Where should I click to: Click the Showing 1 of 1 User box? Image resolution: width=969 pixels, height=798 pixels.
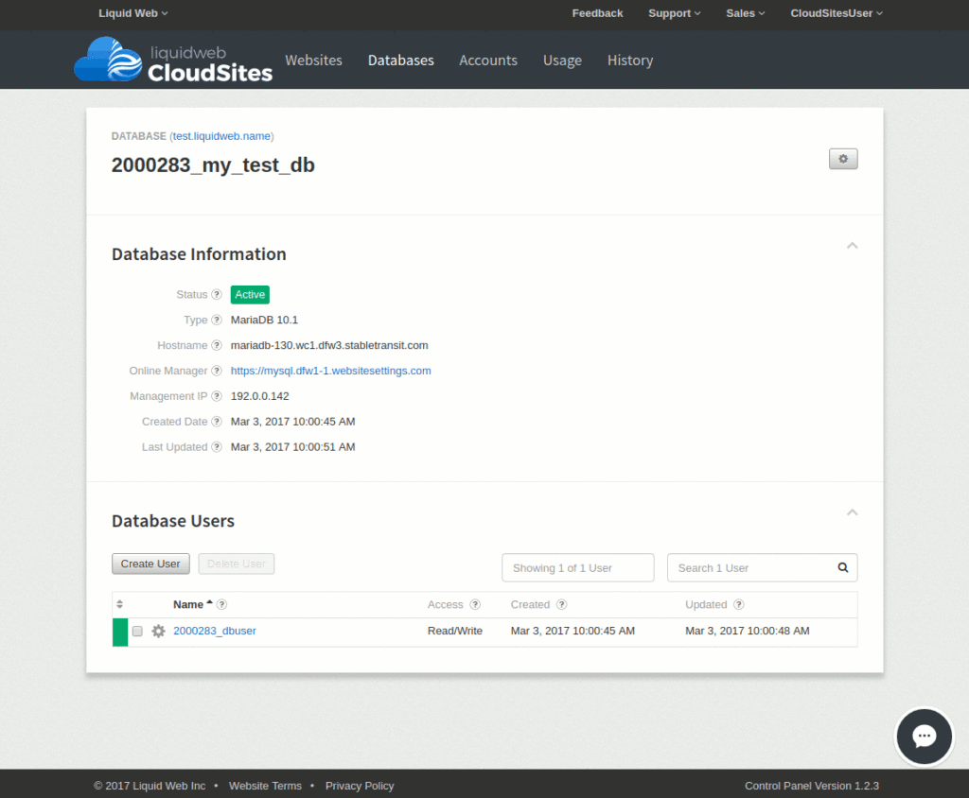578,567
